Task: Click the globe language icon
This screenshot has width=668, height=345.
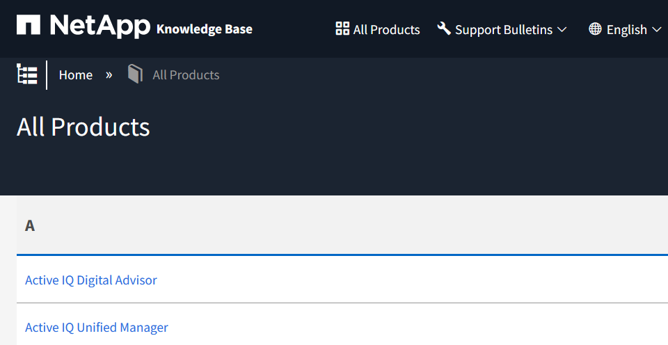Action: (595, 29)
